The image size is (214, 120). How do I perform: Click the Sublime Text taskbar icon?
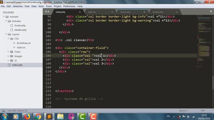point(49,117)
